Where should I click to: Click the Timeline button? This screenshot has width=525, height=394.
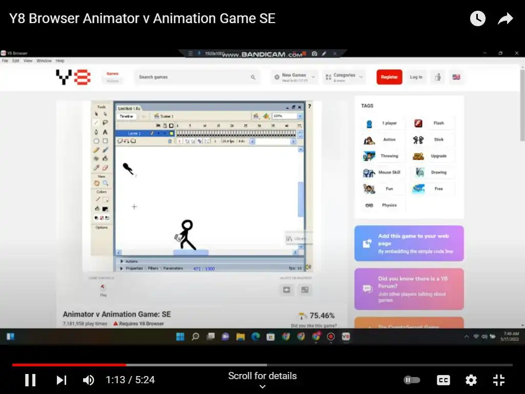coord(126,116)
